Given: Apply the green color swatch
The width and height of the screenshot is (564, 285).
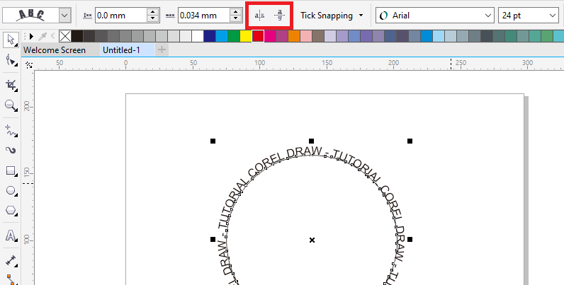Looking at the screenshot, I should coord(234,36).
